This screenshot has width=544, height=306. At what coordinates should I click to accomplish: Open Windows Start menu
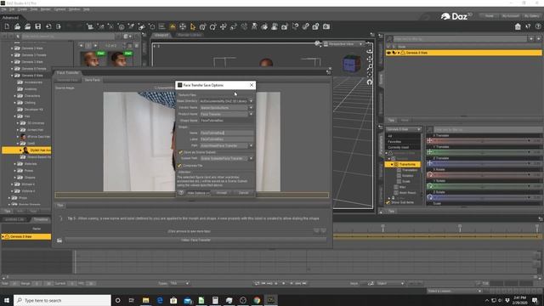pyautogui.click(x=7, y=300)
